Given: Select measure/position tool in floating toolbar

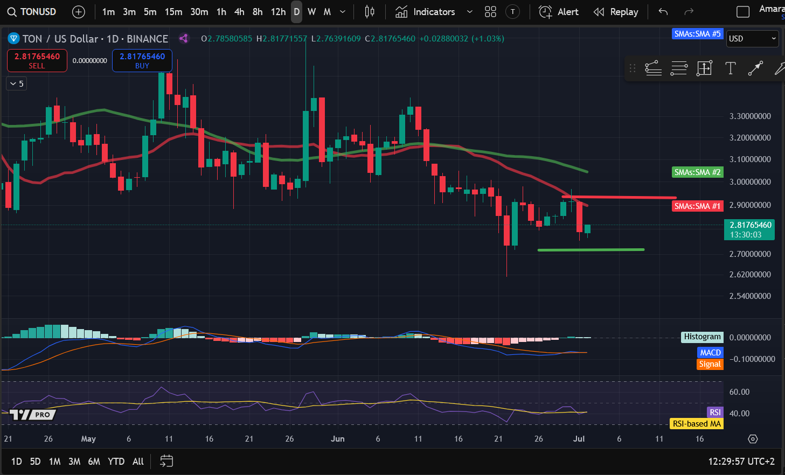Looking at the screenshot, I should click(705, 68).
